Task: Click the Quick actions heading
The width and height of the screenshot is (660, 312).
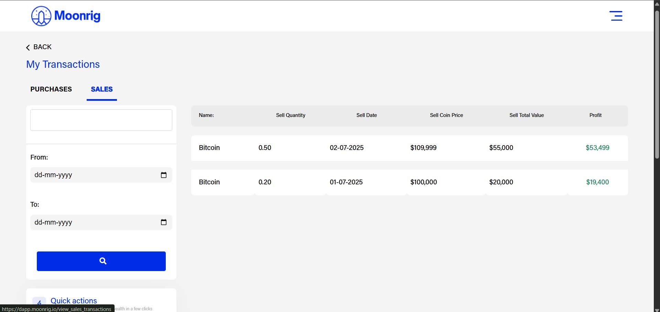Action: tap(74, 301)
